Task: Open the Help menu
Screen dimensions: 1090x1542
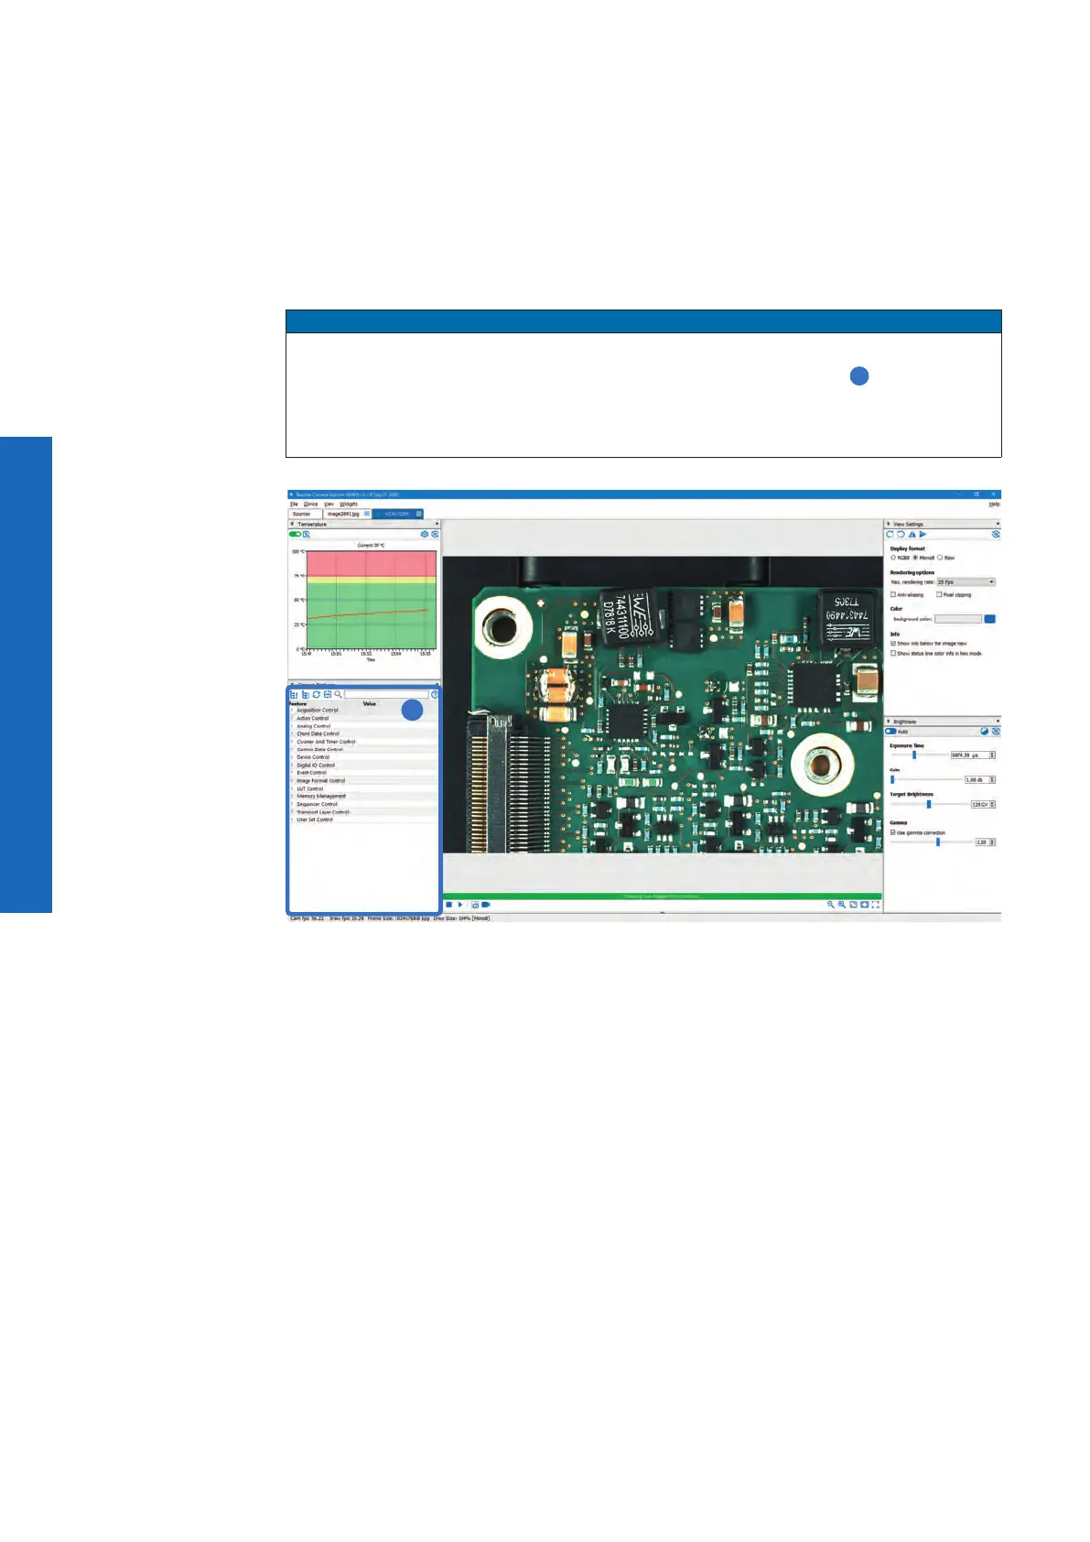Action: (994, 504)
